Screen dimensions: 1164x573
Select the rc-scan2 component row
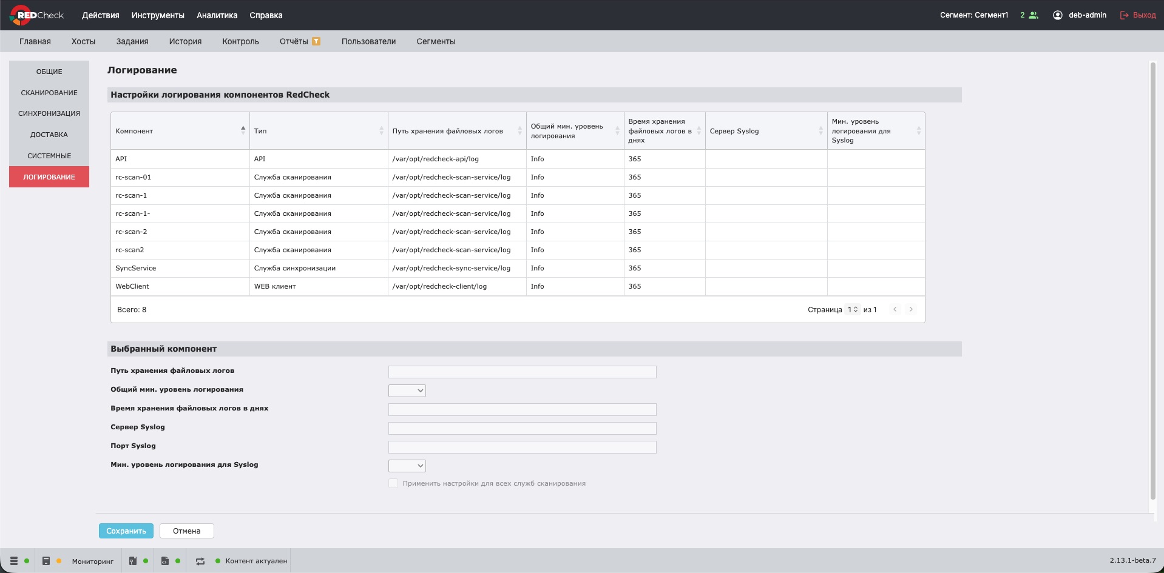click(x=518, y=250)
